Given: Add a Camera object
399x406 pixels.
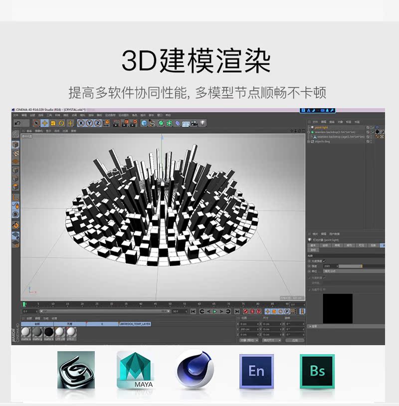Looking at the screenshot, I should click(x=194, y=124).
